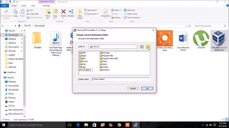Select the Unconfirmed 133333 Word file
This screenshot has width=229, height=128.
click(x=183, y=41)
